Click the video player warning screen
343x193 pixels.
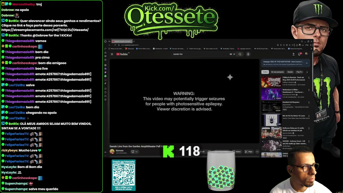tap(184, 101)
